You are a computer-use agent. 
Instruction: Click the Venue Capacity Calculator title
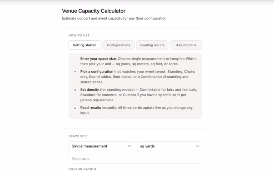click(x=93, y=11)
